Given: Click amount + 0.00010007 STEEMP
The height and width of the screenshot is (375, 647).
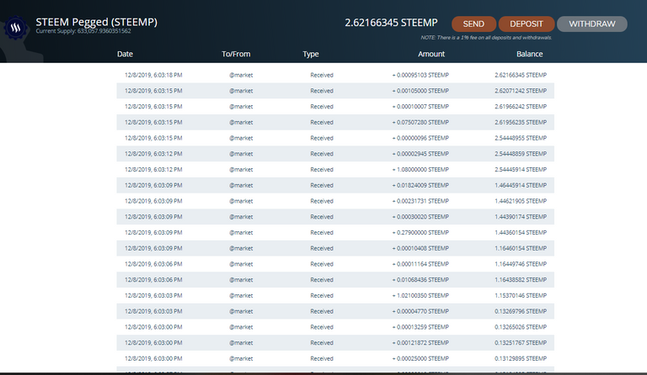Looking at the screenshot, I should pyautogui.click(x=420, y=107).
